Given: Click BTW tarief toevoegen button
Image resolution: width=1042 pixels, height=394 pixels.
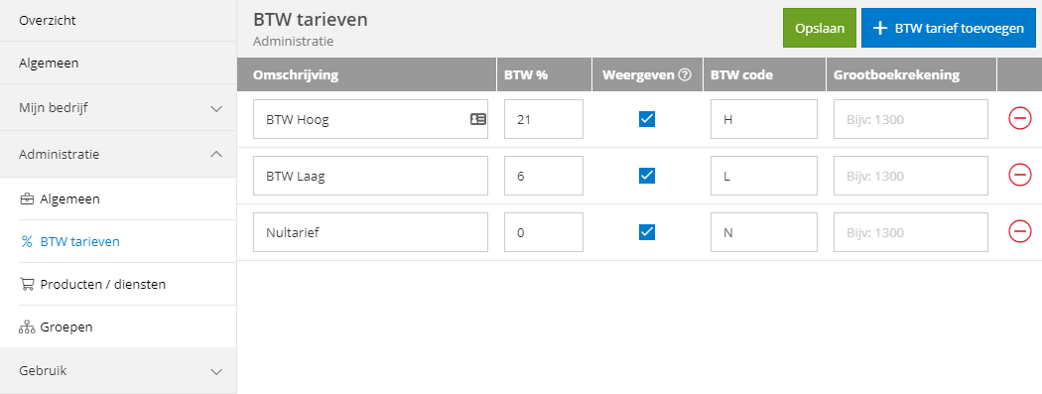Looking at the screenshot, I should coord(949,28).
